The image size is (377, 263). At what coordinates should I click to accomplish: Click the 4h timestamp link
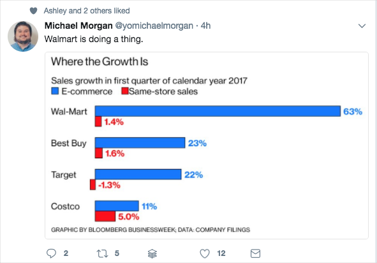pyautogui.click(x=205, y=26)
